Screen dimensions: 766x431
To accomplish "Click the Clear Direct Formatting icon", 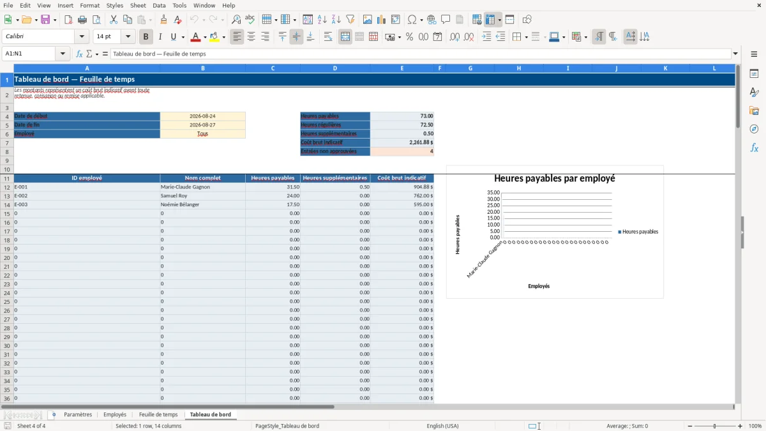I will tap(177, 20).
